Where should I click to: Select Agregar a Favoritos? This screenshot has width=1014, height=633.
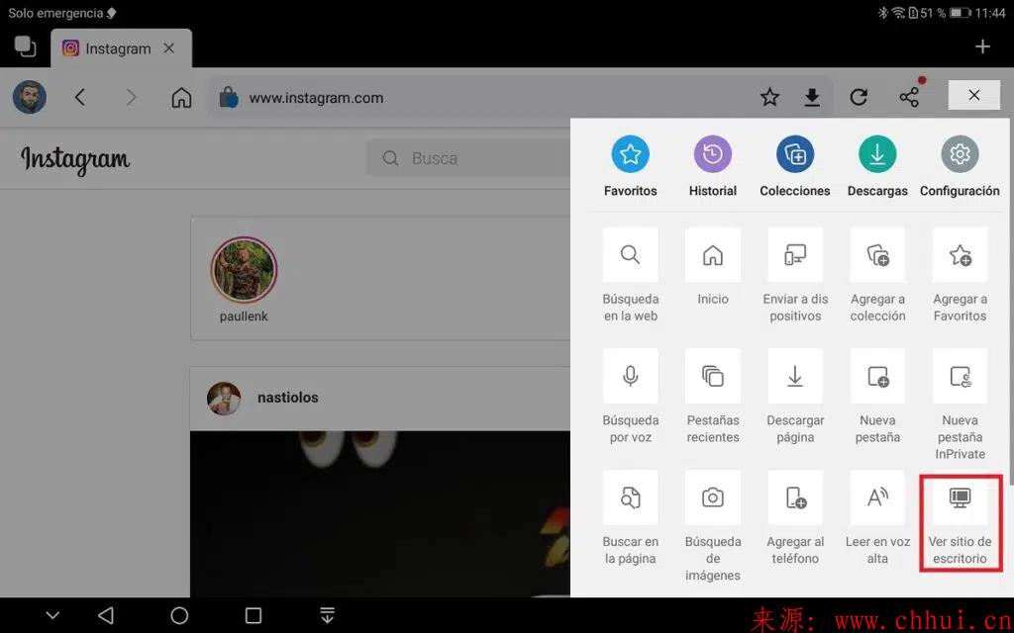pyautogui.click(x=960, y=275)
